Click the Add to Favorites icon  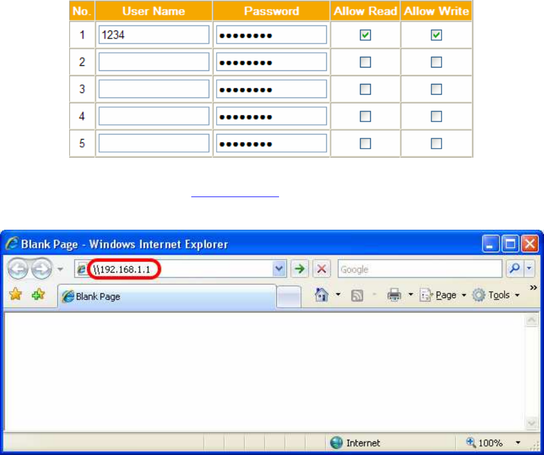(x=38, y=295)
